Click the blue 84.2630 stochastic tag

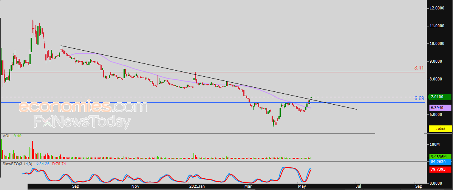(440, 161)
